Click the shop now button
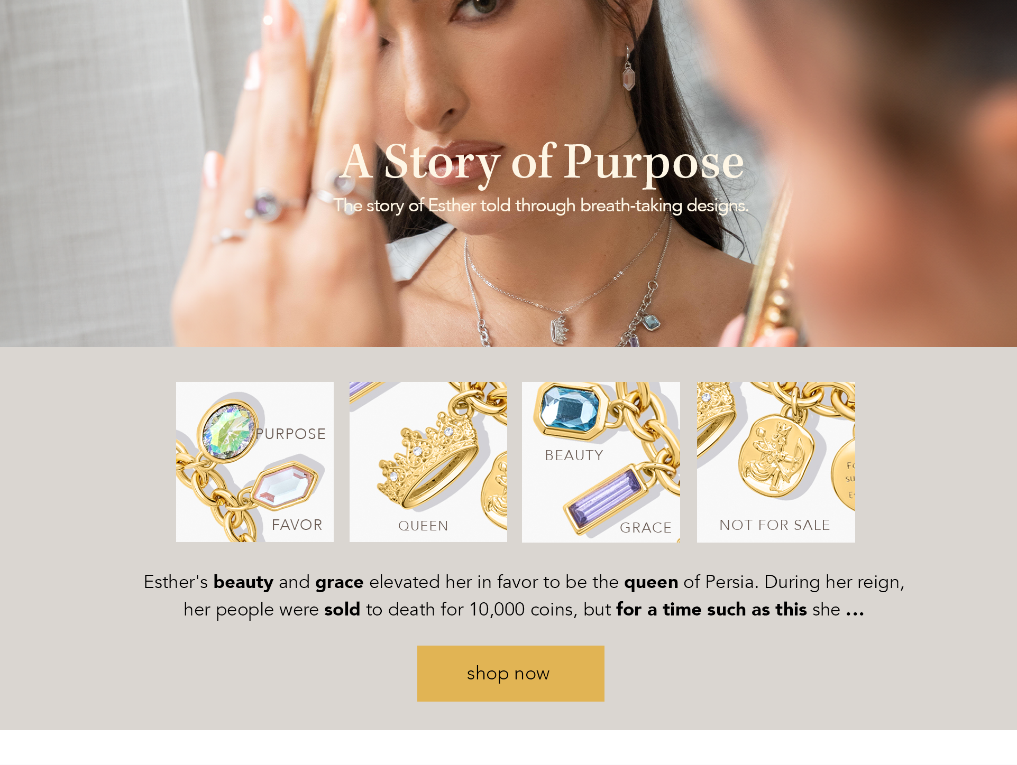Viewport: 1017px width, 765px height. coord(510,674)
